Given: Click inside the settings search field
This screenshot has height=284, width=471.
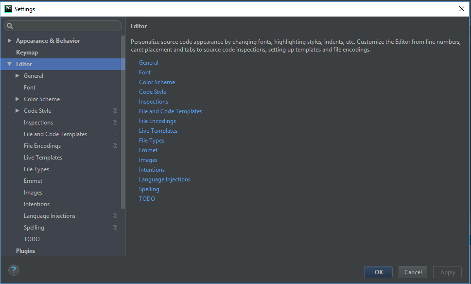Looking at the screenshot, I should [x=63, y=25].
